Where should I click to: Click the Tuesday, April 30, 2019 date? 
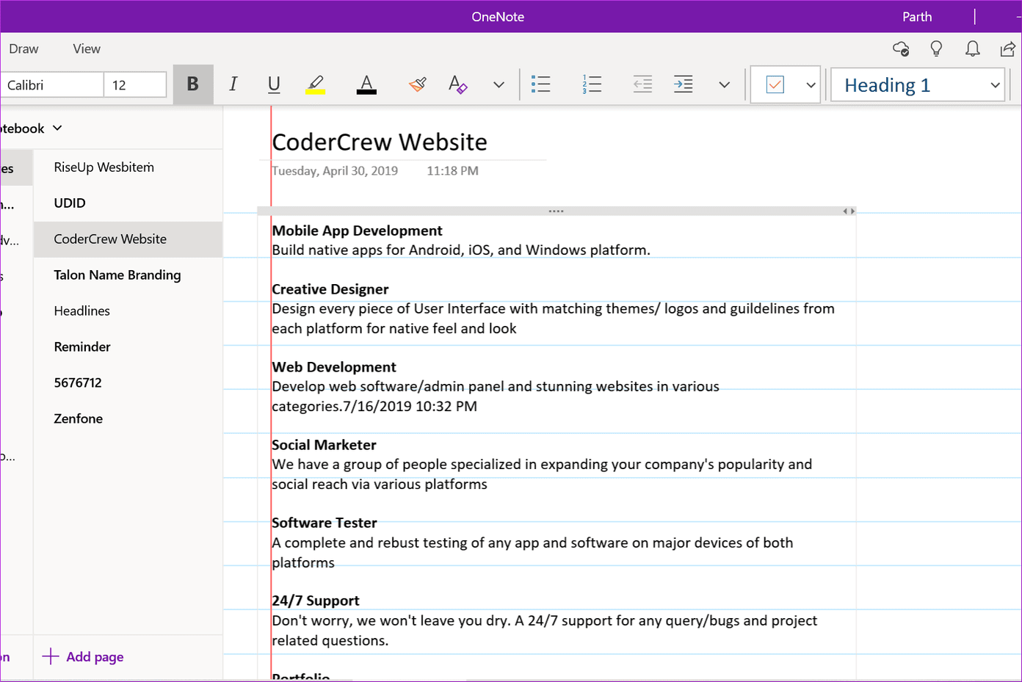[x=335, y=171]
